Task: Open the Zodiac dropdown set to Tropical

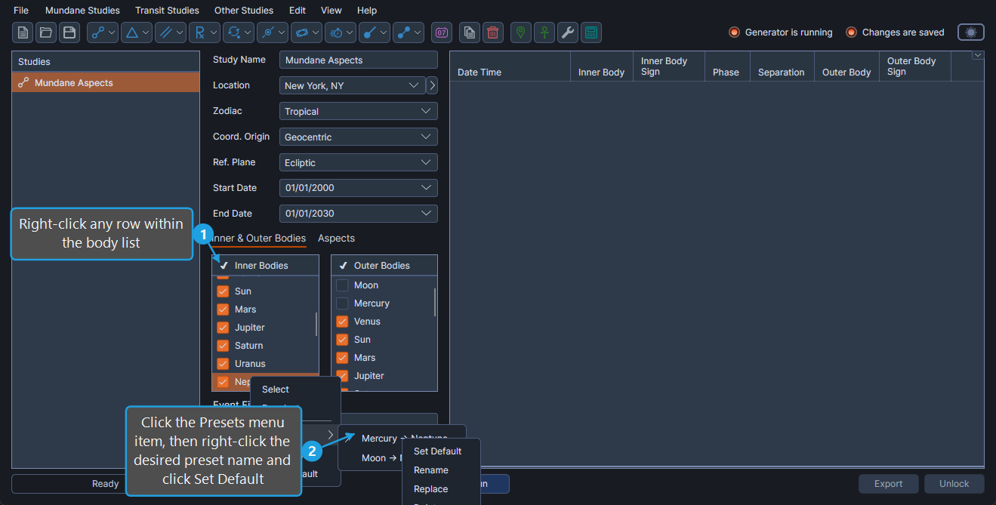Action: coord(359,111)
